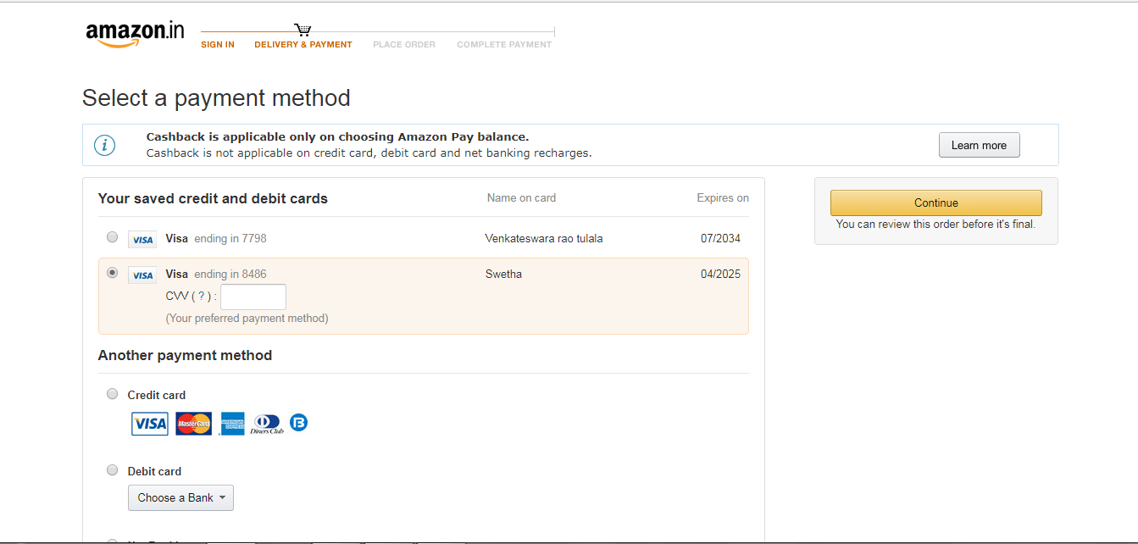Choose Credit card payment option
1138x544 pixels.
point(112,393)
